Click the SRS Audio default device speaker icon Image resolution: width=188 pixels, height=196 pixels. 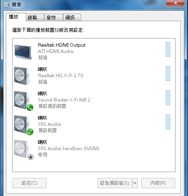tap(22, 124)
